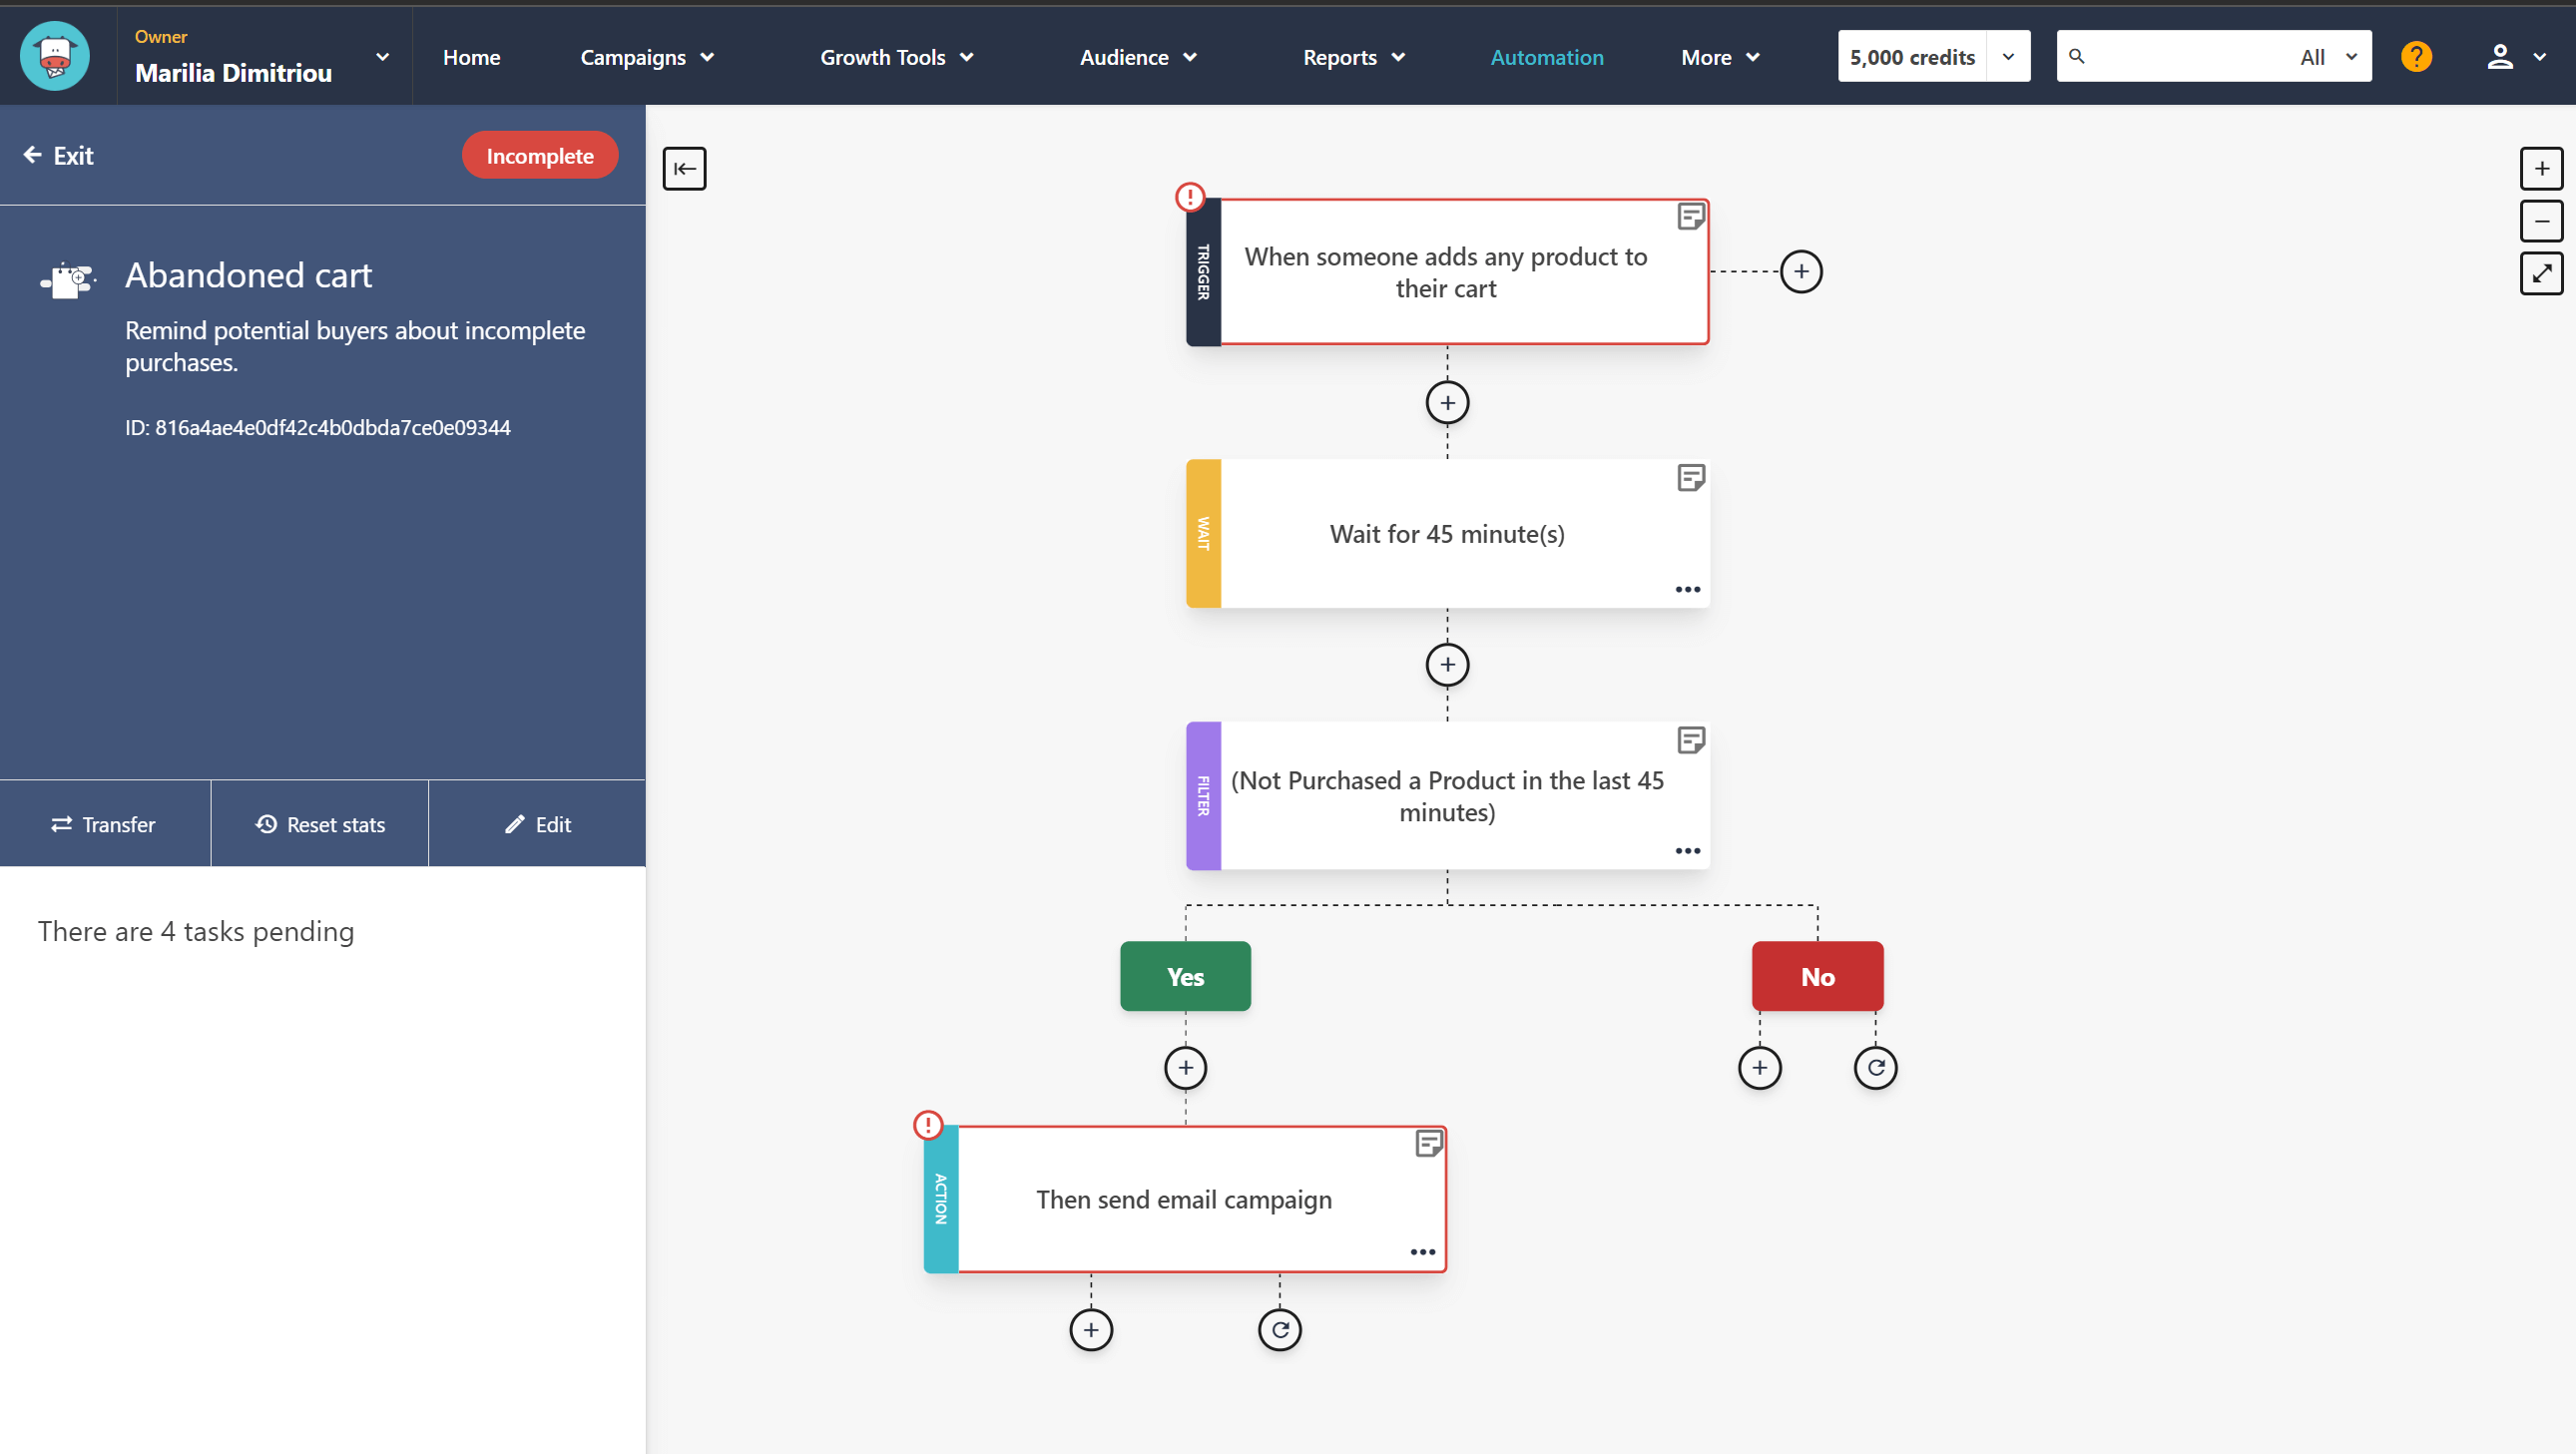The width and height of the screenshot is (2576, 1454).
Task: Open the three-dot menu on Filter step
Action: [1687, 851]
